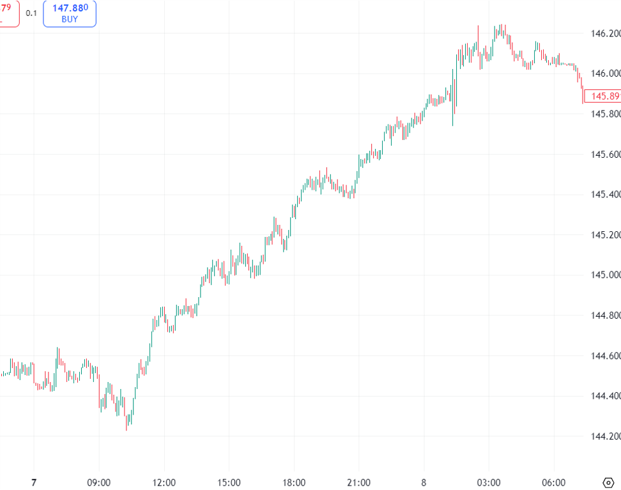Open chart settings gear icon

coord(608,482)
